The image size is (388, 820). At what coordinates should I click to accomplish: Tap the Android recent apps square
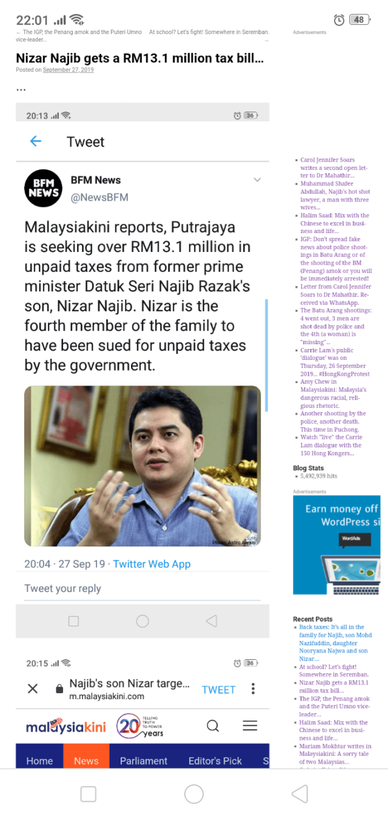coord(89,794)
